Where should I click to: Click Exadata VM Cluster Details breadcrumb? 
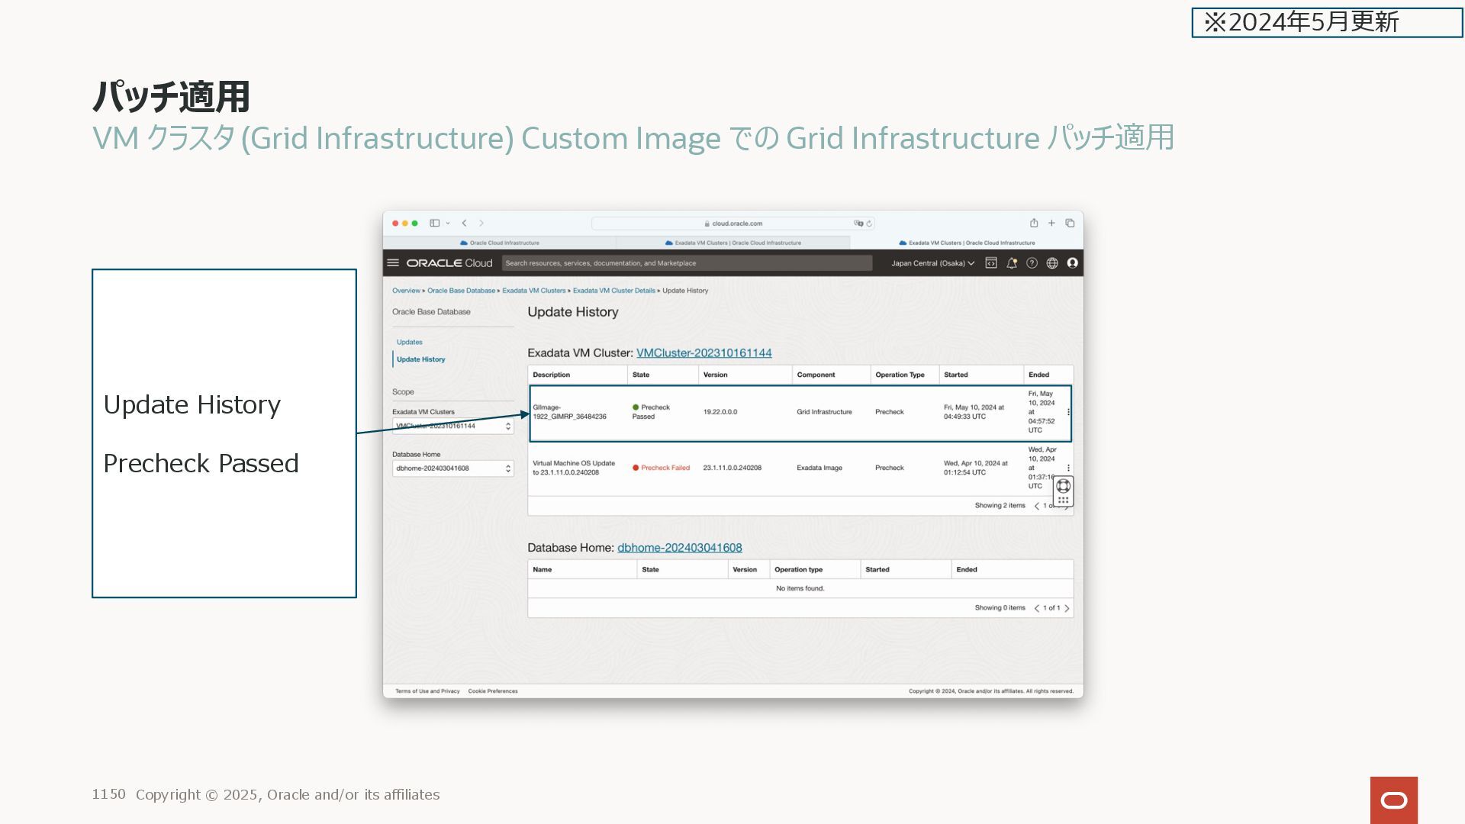coord(613,291)
